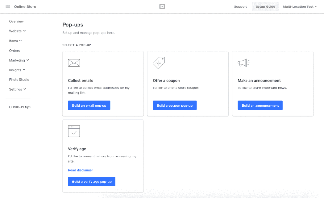Open the Read disclaimer link
Viewport: 324px width, 198px height.
pyautogui.click(x=80, y=170)
